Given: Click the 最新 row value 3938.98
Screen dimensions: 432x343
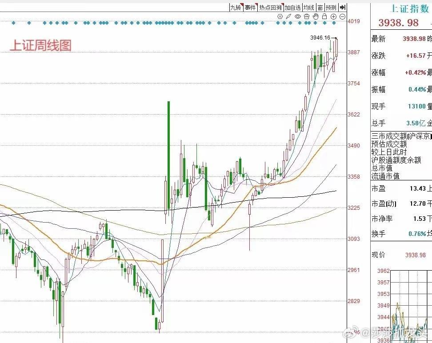Looking at the screenshot, I should pyautogui.click(x=414, y=39).
